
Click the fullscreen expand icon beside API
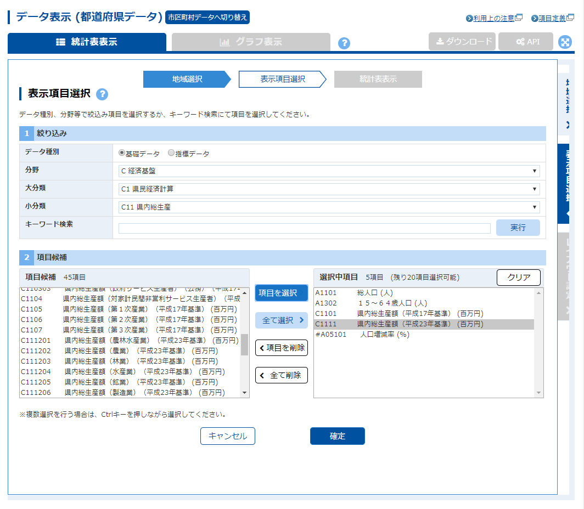tap(565, 42)
